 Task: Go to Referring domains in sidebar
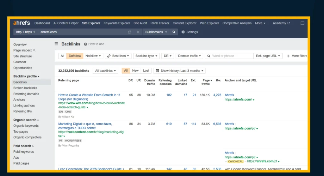[26, 94]
